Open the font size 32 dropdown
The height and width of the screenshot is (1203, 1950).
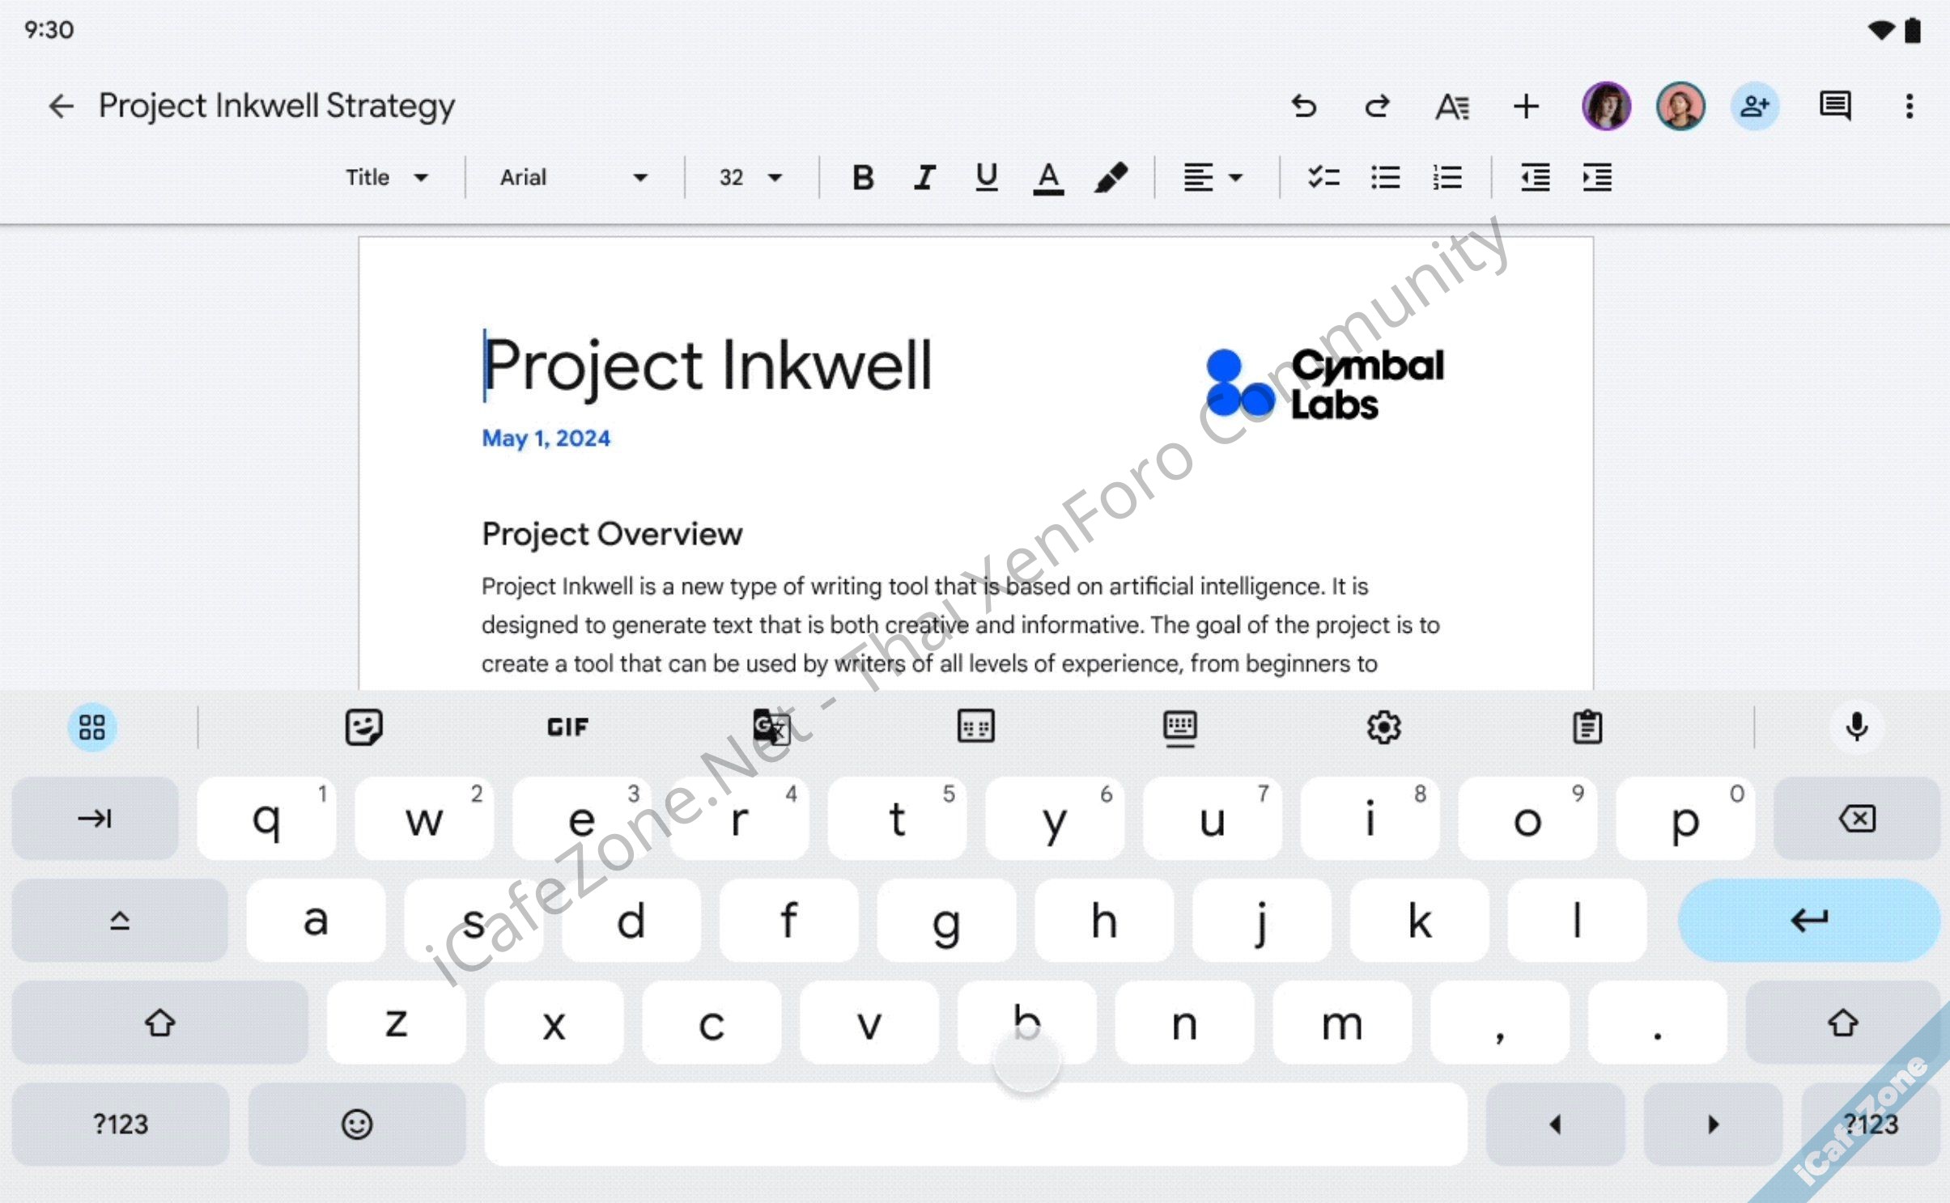(750, 177)
